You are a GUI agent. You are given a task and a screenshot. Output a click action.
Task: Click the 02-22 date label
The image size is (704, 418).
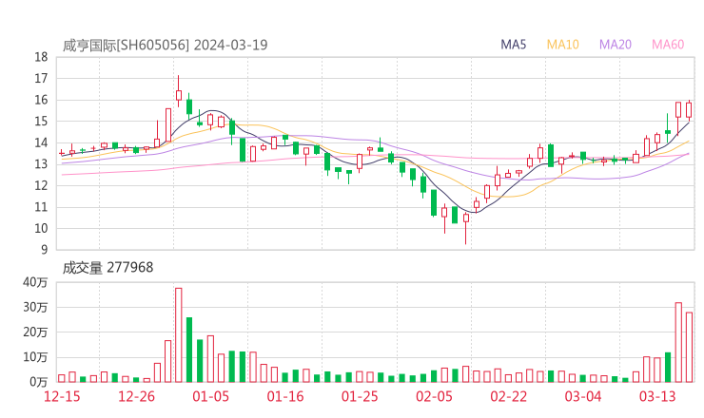tap(508, 396)
